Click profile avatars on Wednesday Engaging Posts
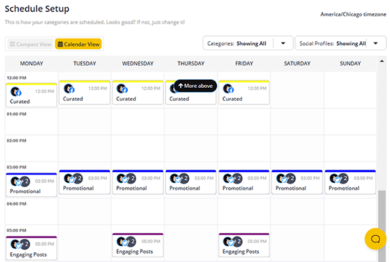 pos(127,242)
